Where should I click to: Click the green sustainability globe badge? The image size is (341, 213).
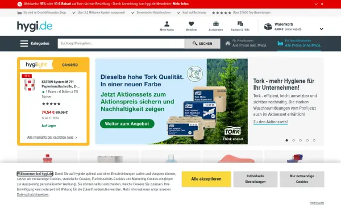coord(195,74)
